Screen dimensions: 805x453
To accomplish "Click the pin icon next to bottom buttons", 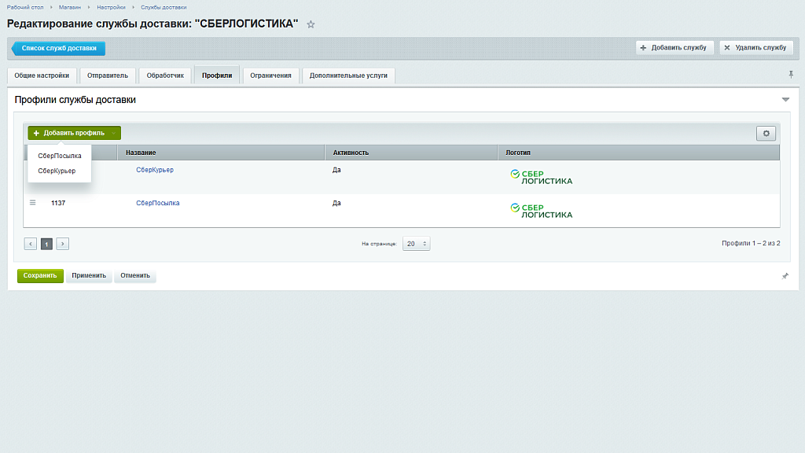I will point(785,276).
